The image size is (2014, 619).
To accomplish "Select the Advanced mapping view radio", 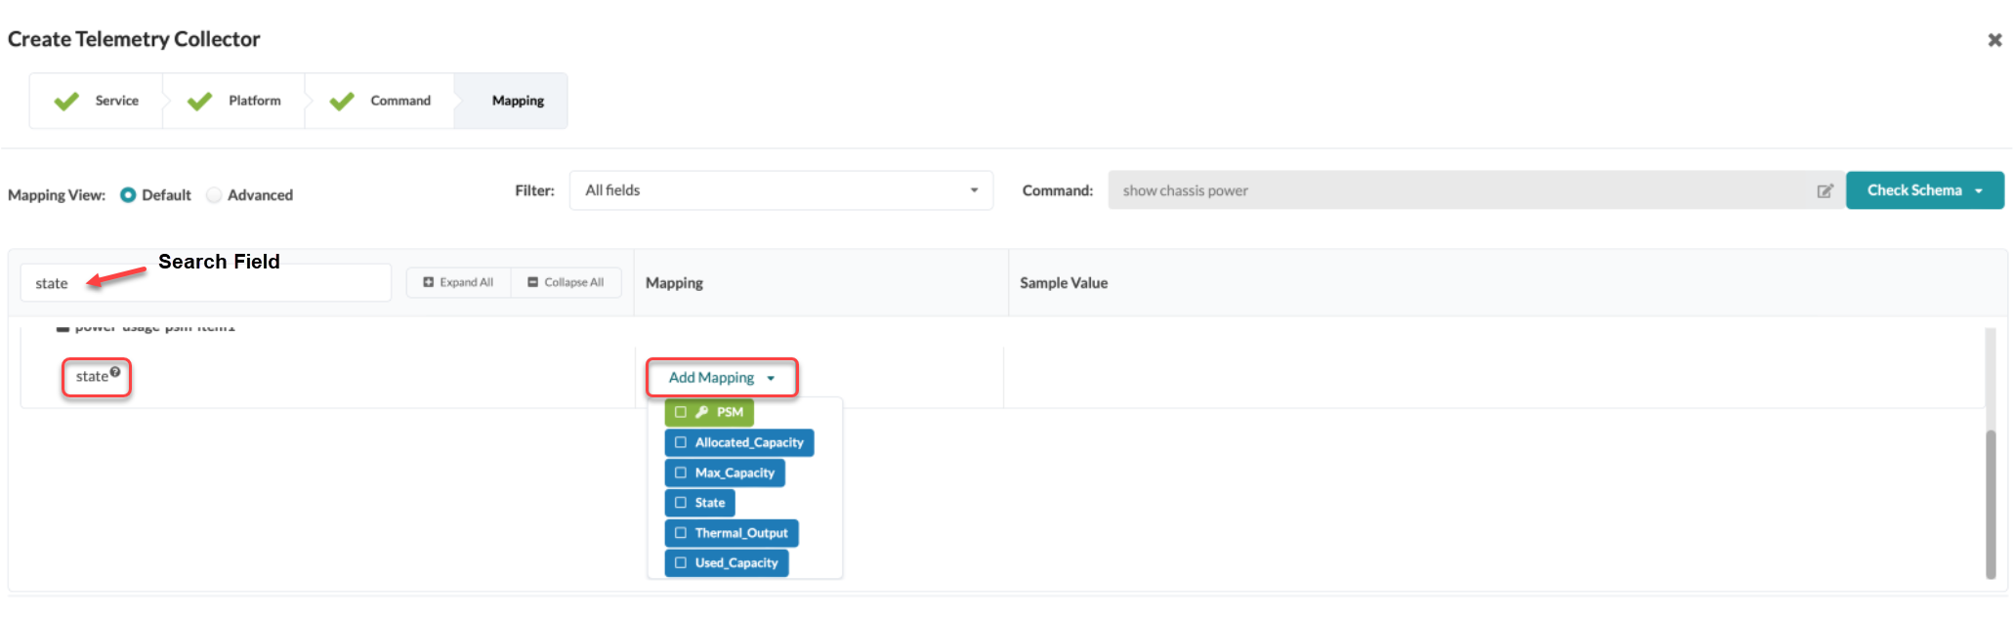I will (x=214, y=195).
